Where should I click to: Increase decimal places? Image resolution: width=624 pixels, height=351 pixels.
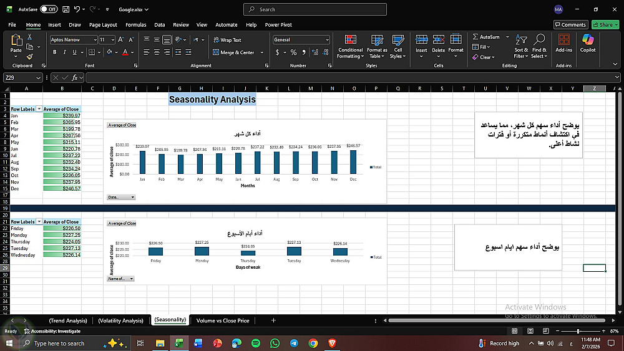[x=315, y=52]
